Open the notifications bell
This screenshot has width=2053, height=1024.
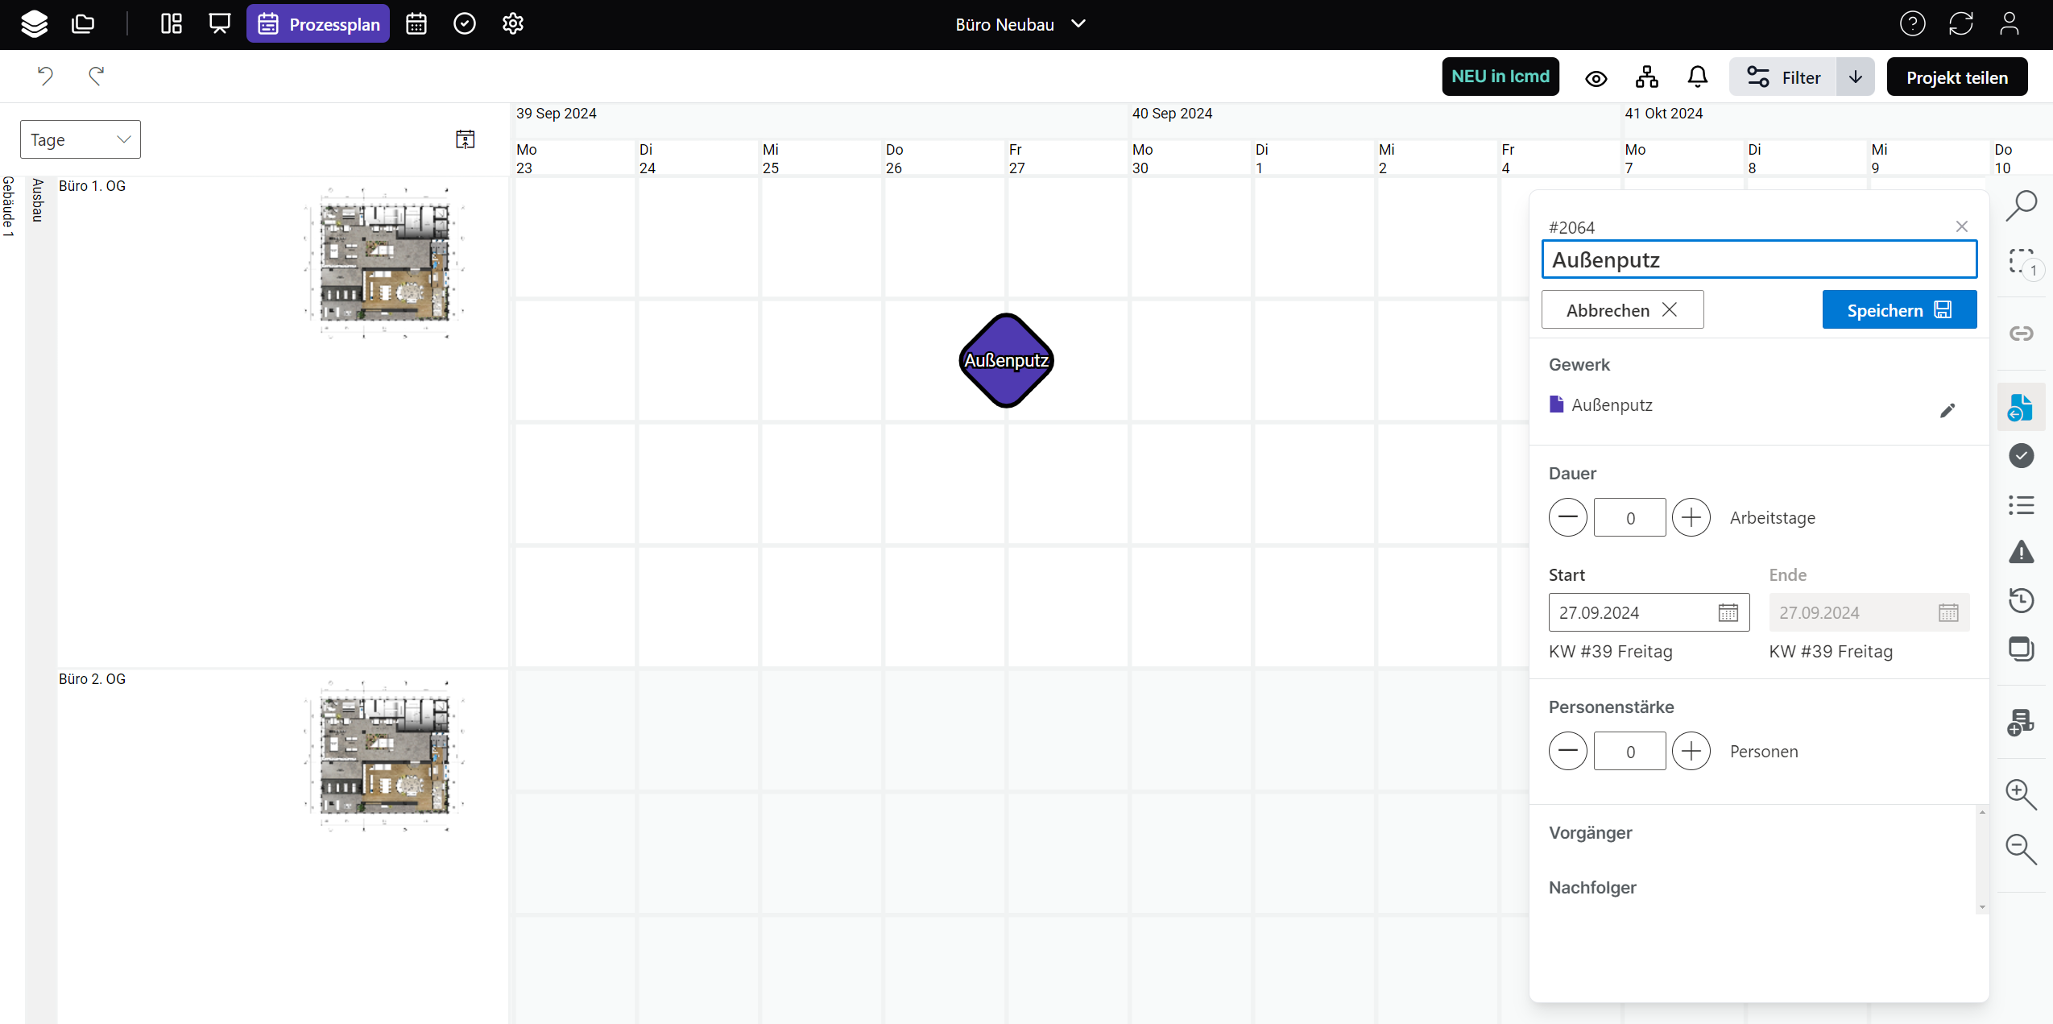tap(1697, 77)
